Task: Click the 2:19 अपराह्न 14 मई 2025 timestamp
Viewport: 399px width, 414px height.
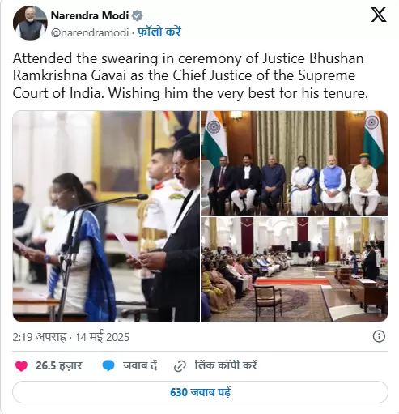Action: (71, 337)
